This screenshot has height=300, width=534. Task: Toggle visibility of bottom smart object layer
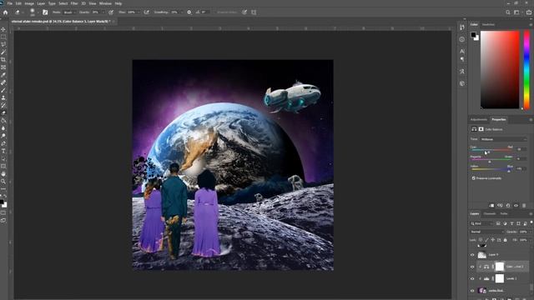point(472,291)
